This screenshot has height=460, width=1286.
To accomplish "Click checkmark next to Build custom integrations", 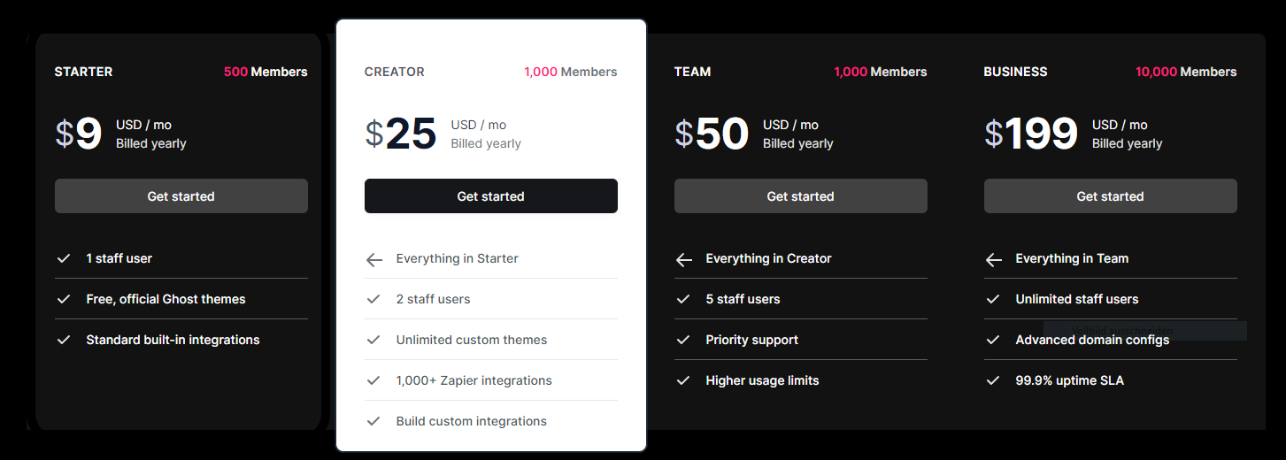I will [x=373, y=421].
